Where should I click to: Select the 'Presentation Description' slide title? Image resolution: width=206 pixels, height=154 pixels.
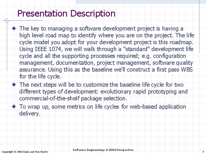click(x=66, y=13)
